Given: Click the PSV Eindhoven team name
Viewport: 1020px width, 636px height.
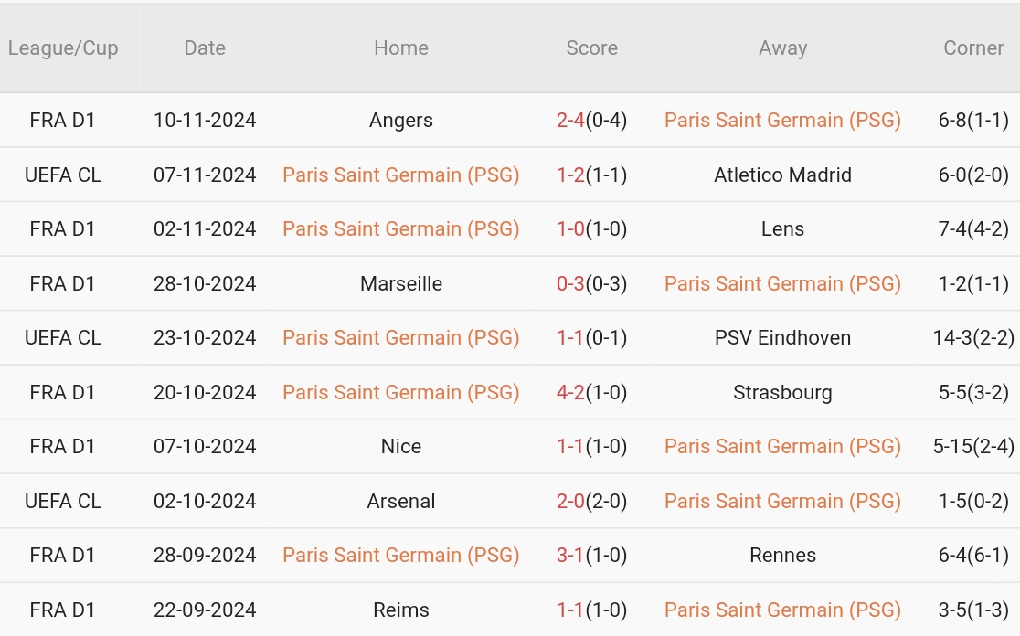Looking at the screenshot, I should coord(783,337).
